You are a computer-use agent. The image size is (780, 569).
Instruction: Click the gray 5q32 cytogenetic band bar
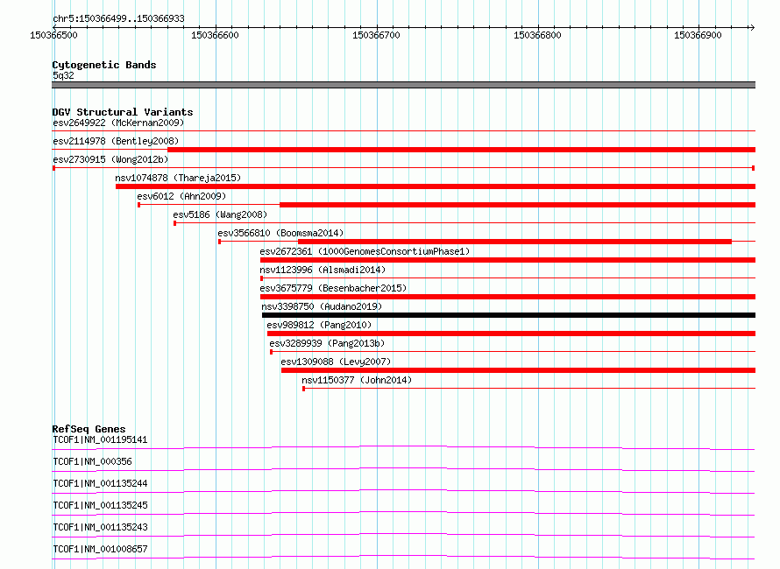pyautogui.click(x=403, y=85)
